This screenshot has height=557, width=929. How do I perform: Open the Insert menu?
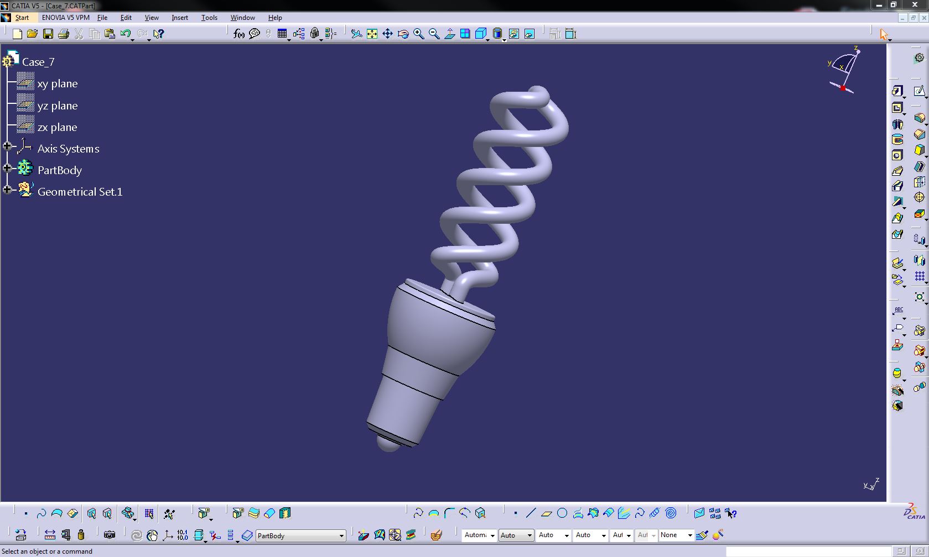click(180, 18)
